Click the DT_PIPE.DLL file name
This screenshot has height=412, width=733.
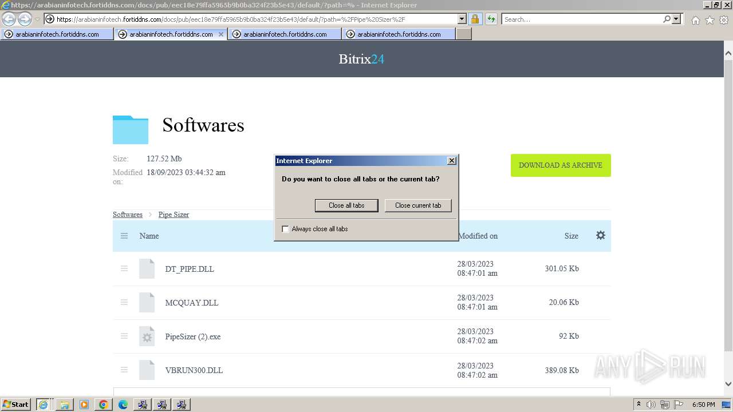tap(190, 269)
